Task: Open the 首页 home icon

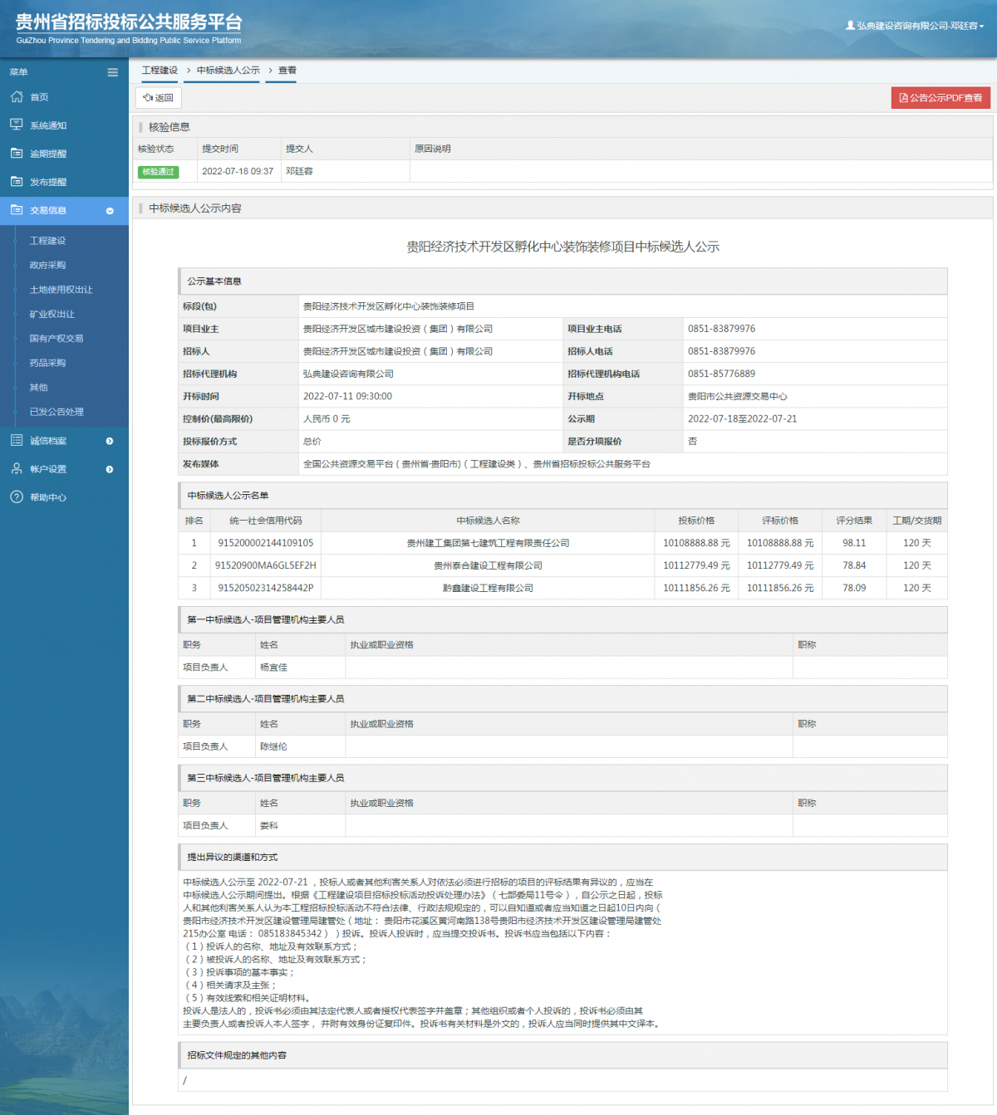Action: pos(17,97)
